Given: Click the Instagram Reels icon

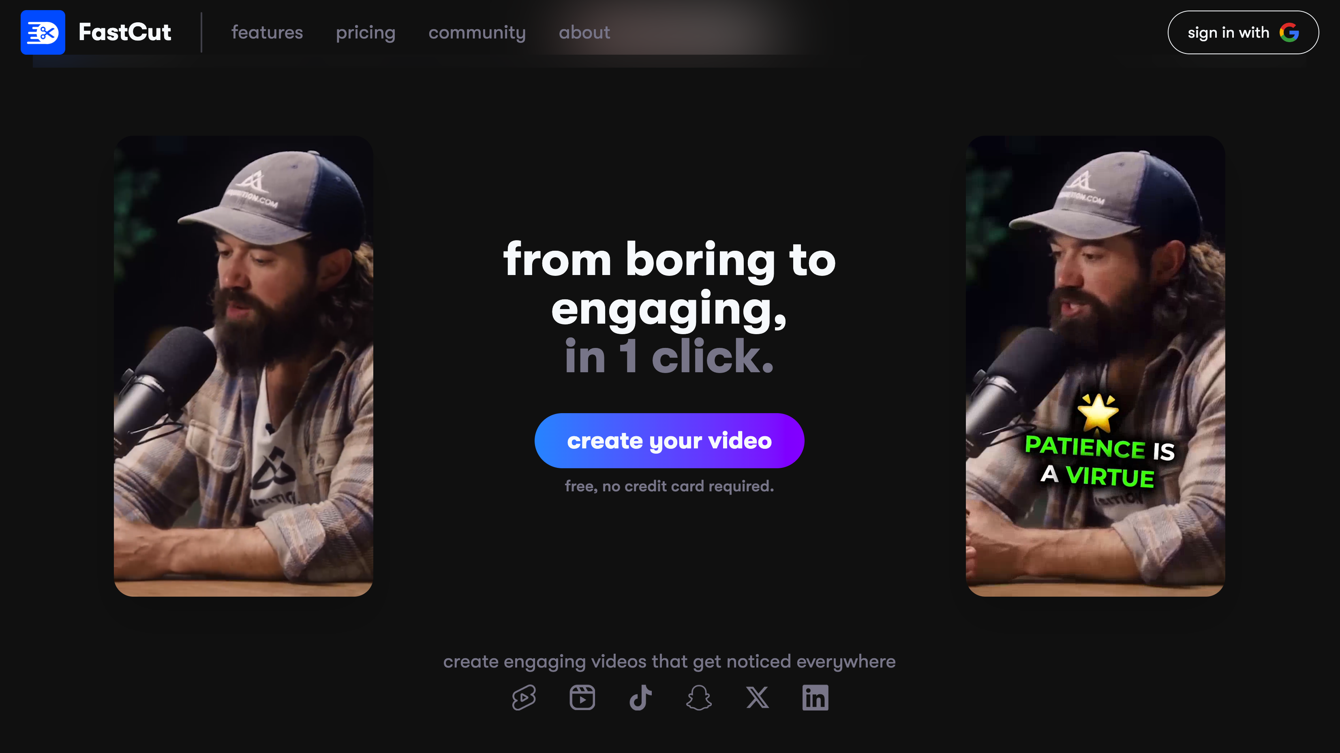Looking at the screenshot, I should coord(582,698).
